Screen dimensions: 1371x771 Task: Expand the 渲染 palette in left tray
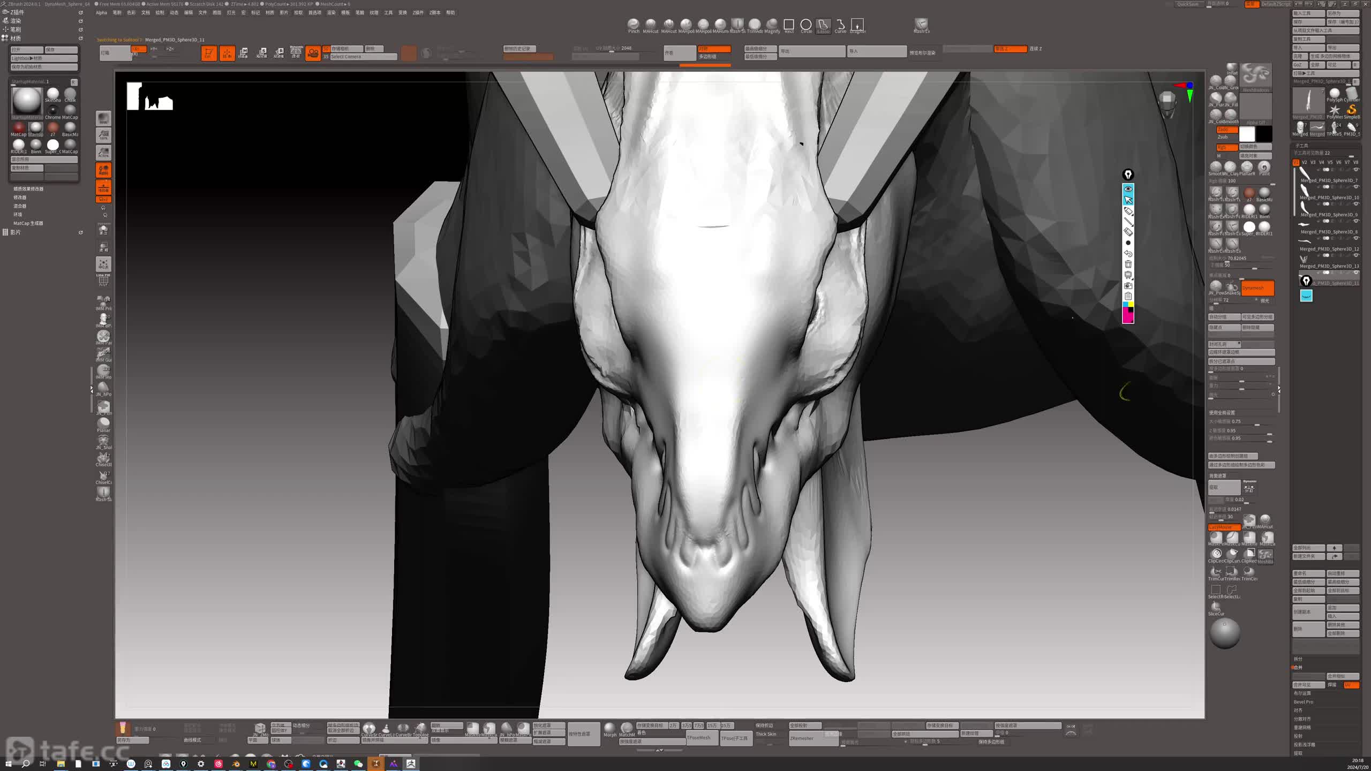tap(16, 21)
